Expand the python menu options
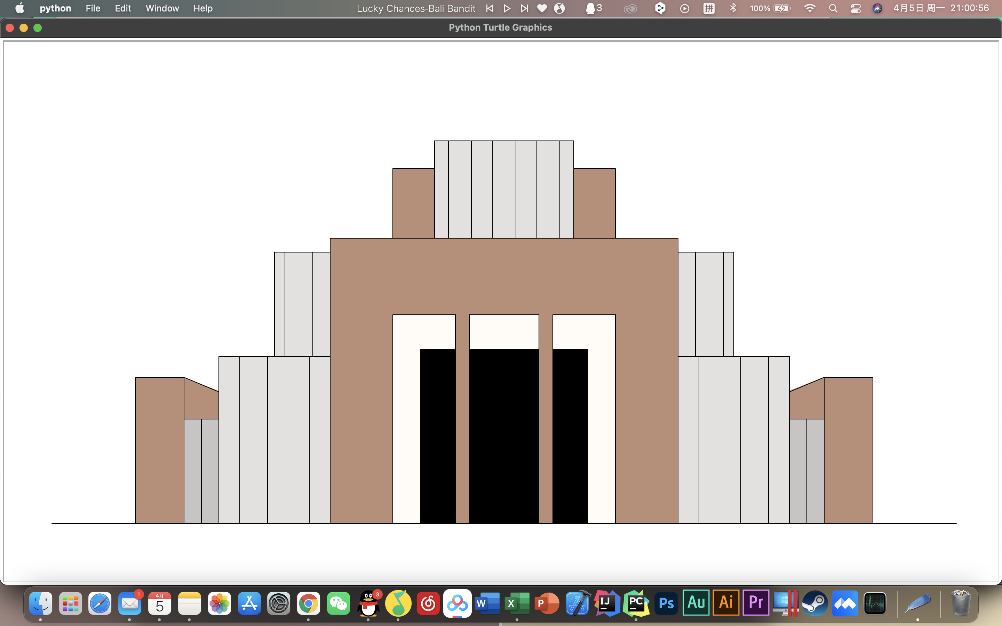 (x=55, y=8)
